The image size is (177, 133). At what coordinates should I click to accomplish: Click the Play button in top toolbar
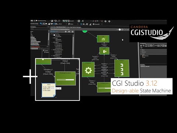[37, 21]
